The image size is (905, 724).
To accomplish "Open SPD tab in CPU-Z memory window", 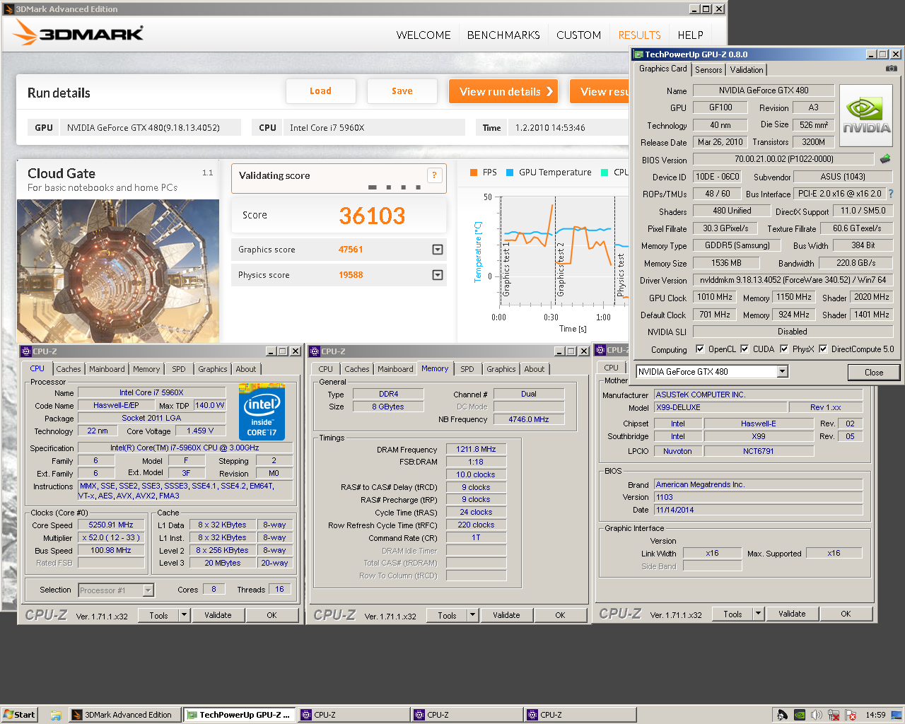I will click(x=467, y=369).
